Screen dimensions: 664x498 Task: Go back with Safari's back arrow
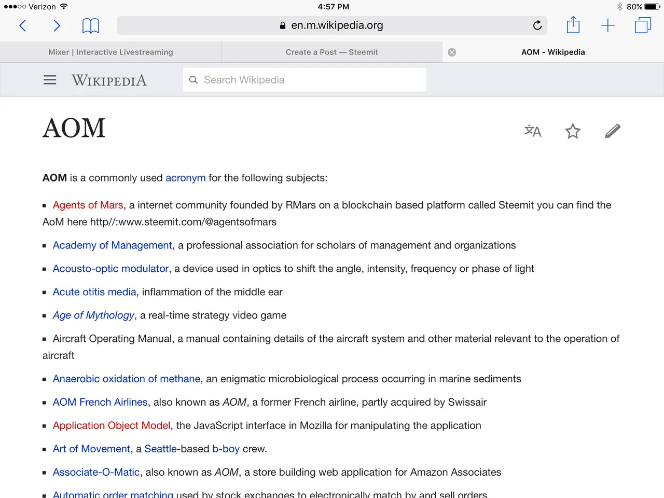coord(22,25)
